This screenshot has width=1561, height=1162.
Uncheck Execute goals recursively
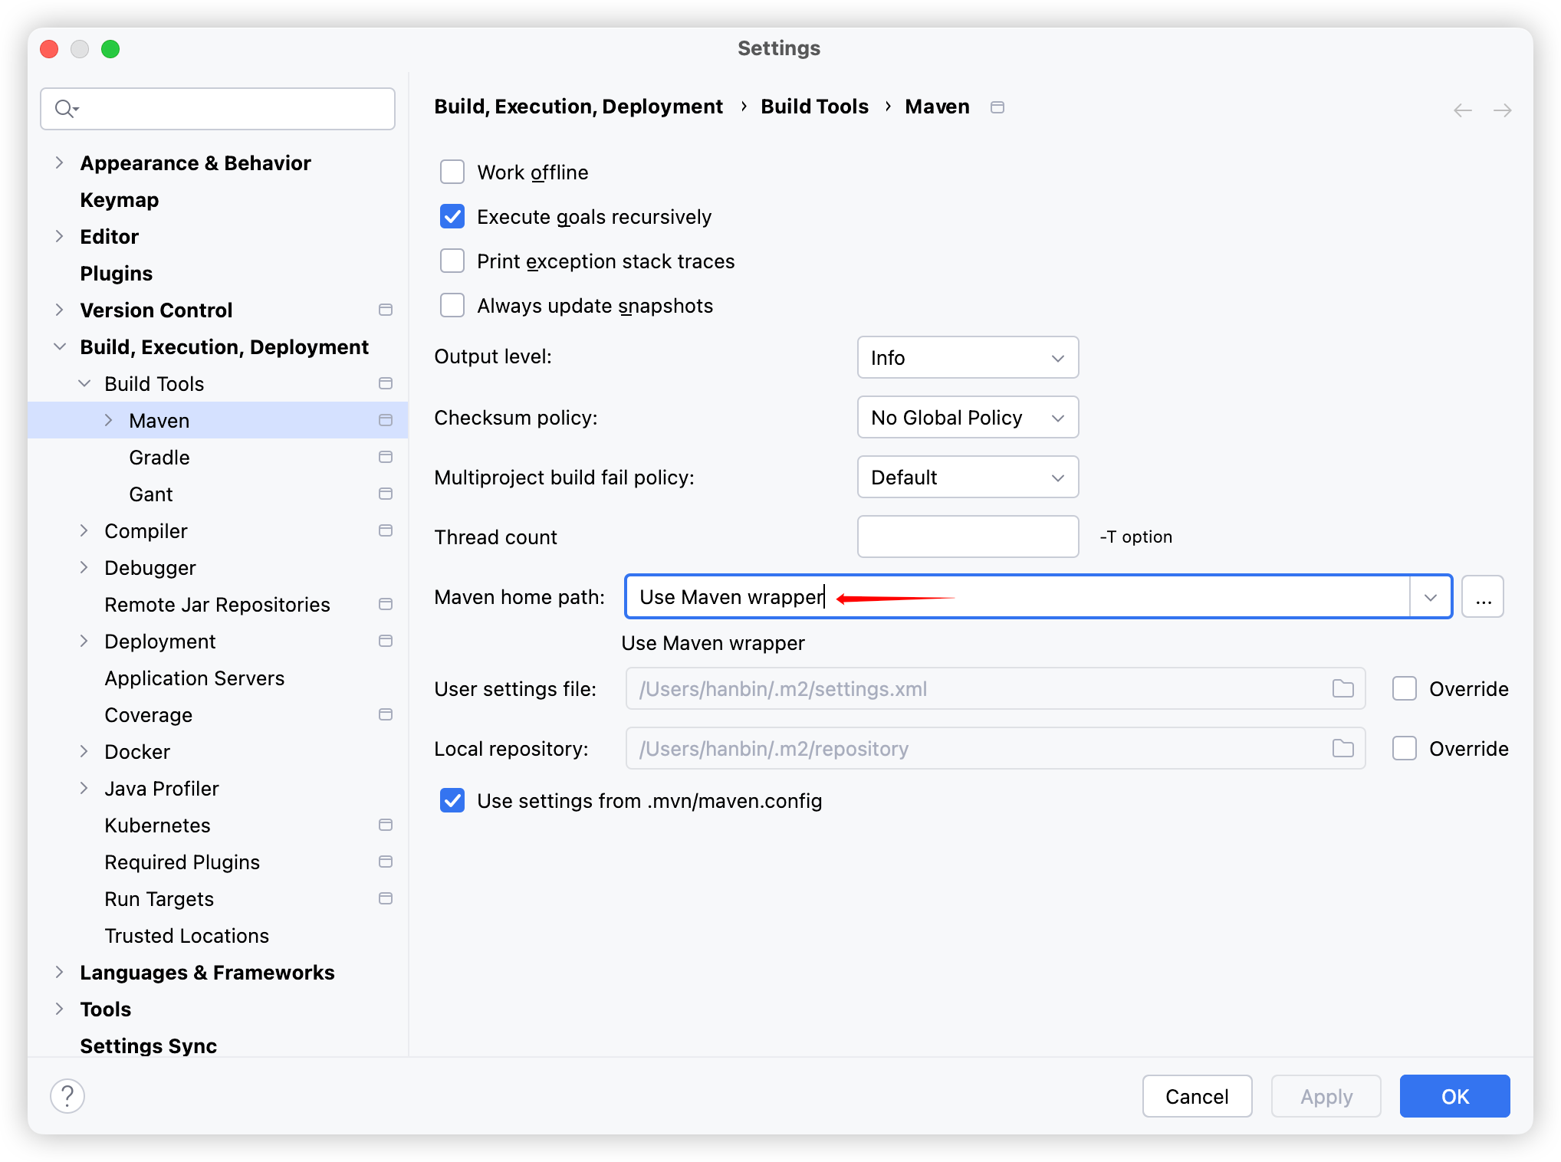452,216
